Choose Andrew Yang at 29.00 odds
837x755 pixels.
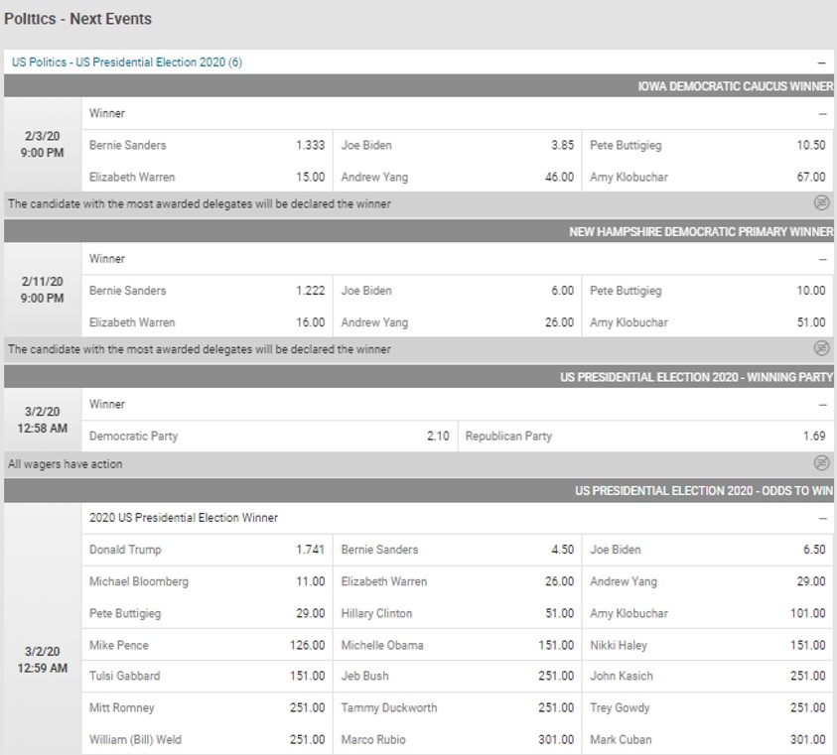(708, 581)
